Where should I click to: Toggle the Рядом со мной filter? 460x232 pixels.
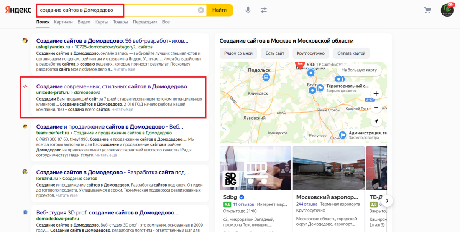[238, 53]
